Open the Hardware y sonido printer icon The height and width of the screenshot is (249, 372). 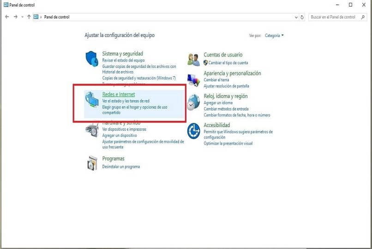click(x=92, y=130)
